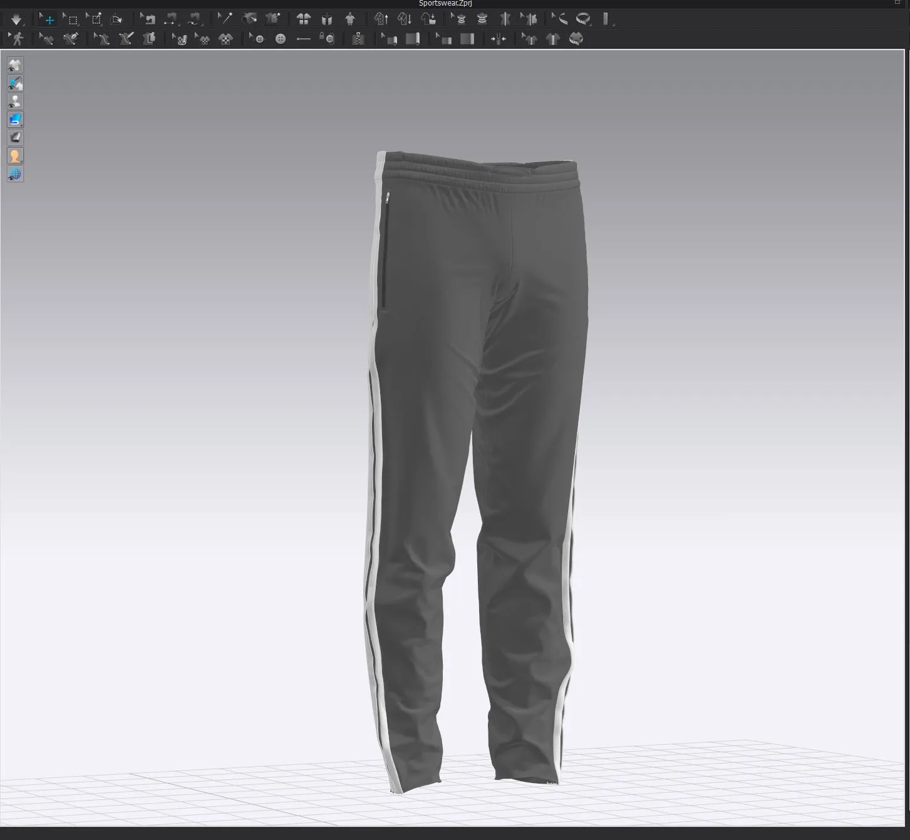Click the Circumference Measure tape loop icon
910x840 pixels.
584,19
